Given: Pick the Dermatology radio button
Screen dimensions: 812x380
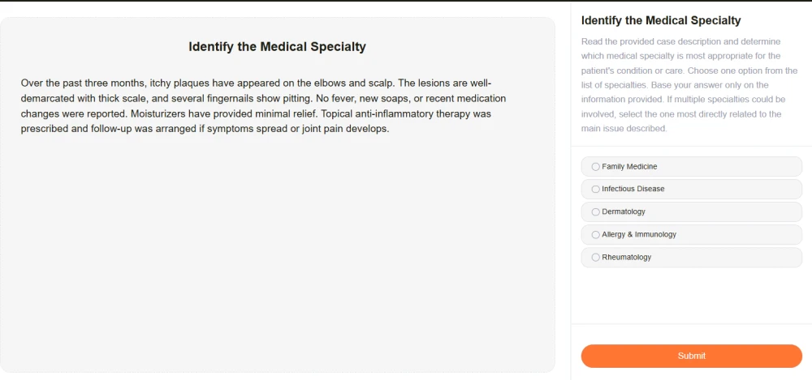Looking at the screenshot, I should [x=596, y=212].
